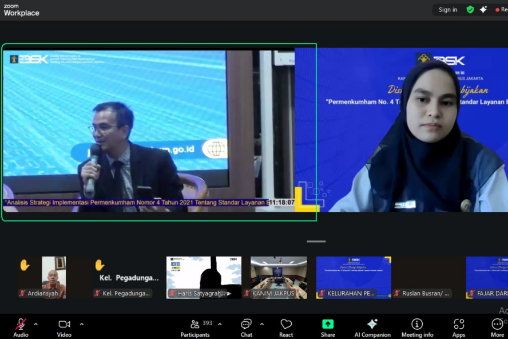This screenshot has height=339, width=508.
Task: Click the AI sparkle icon in top bar
Action: (x=483, y=10)
